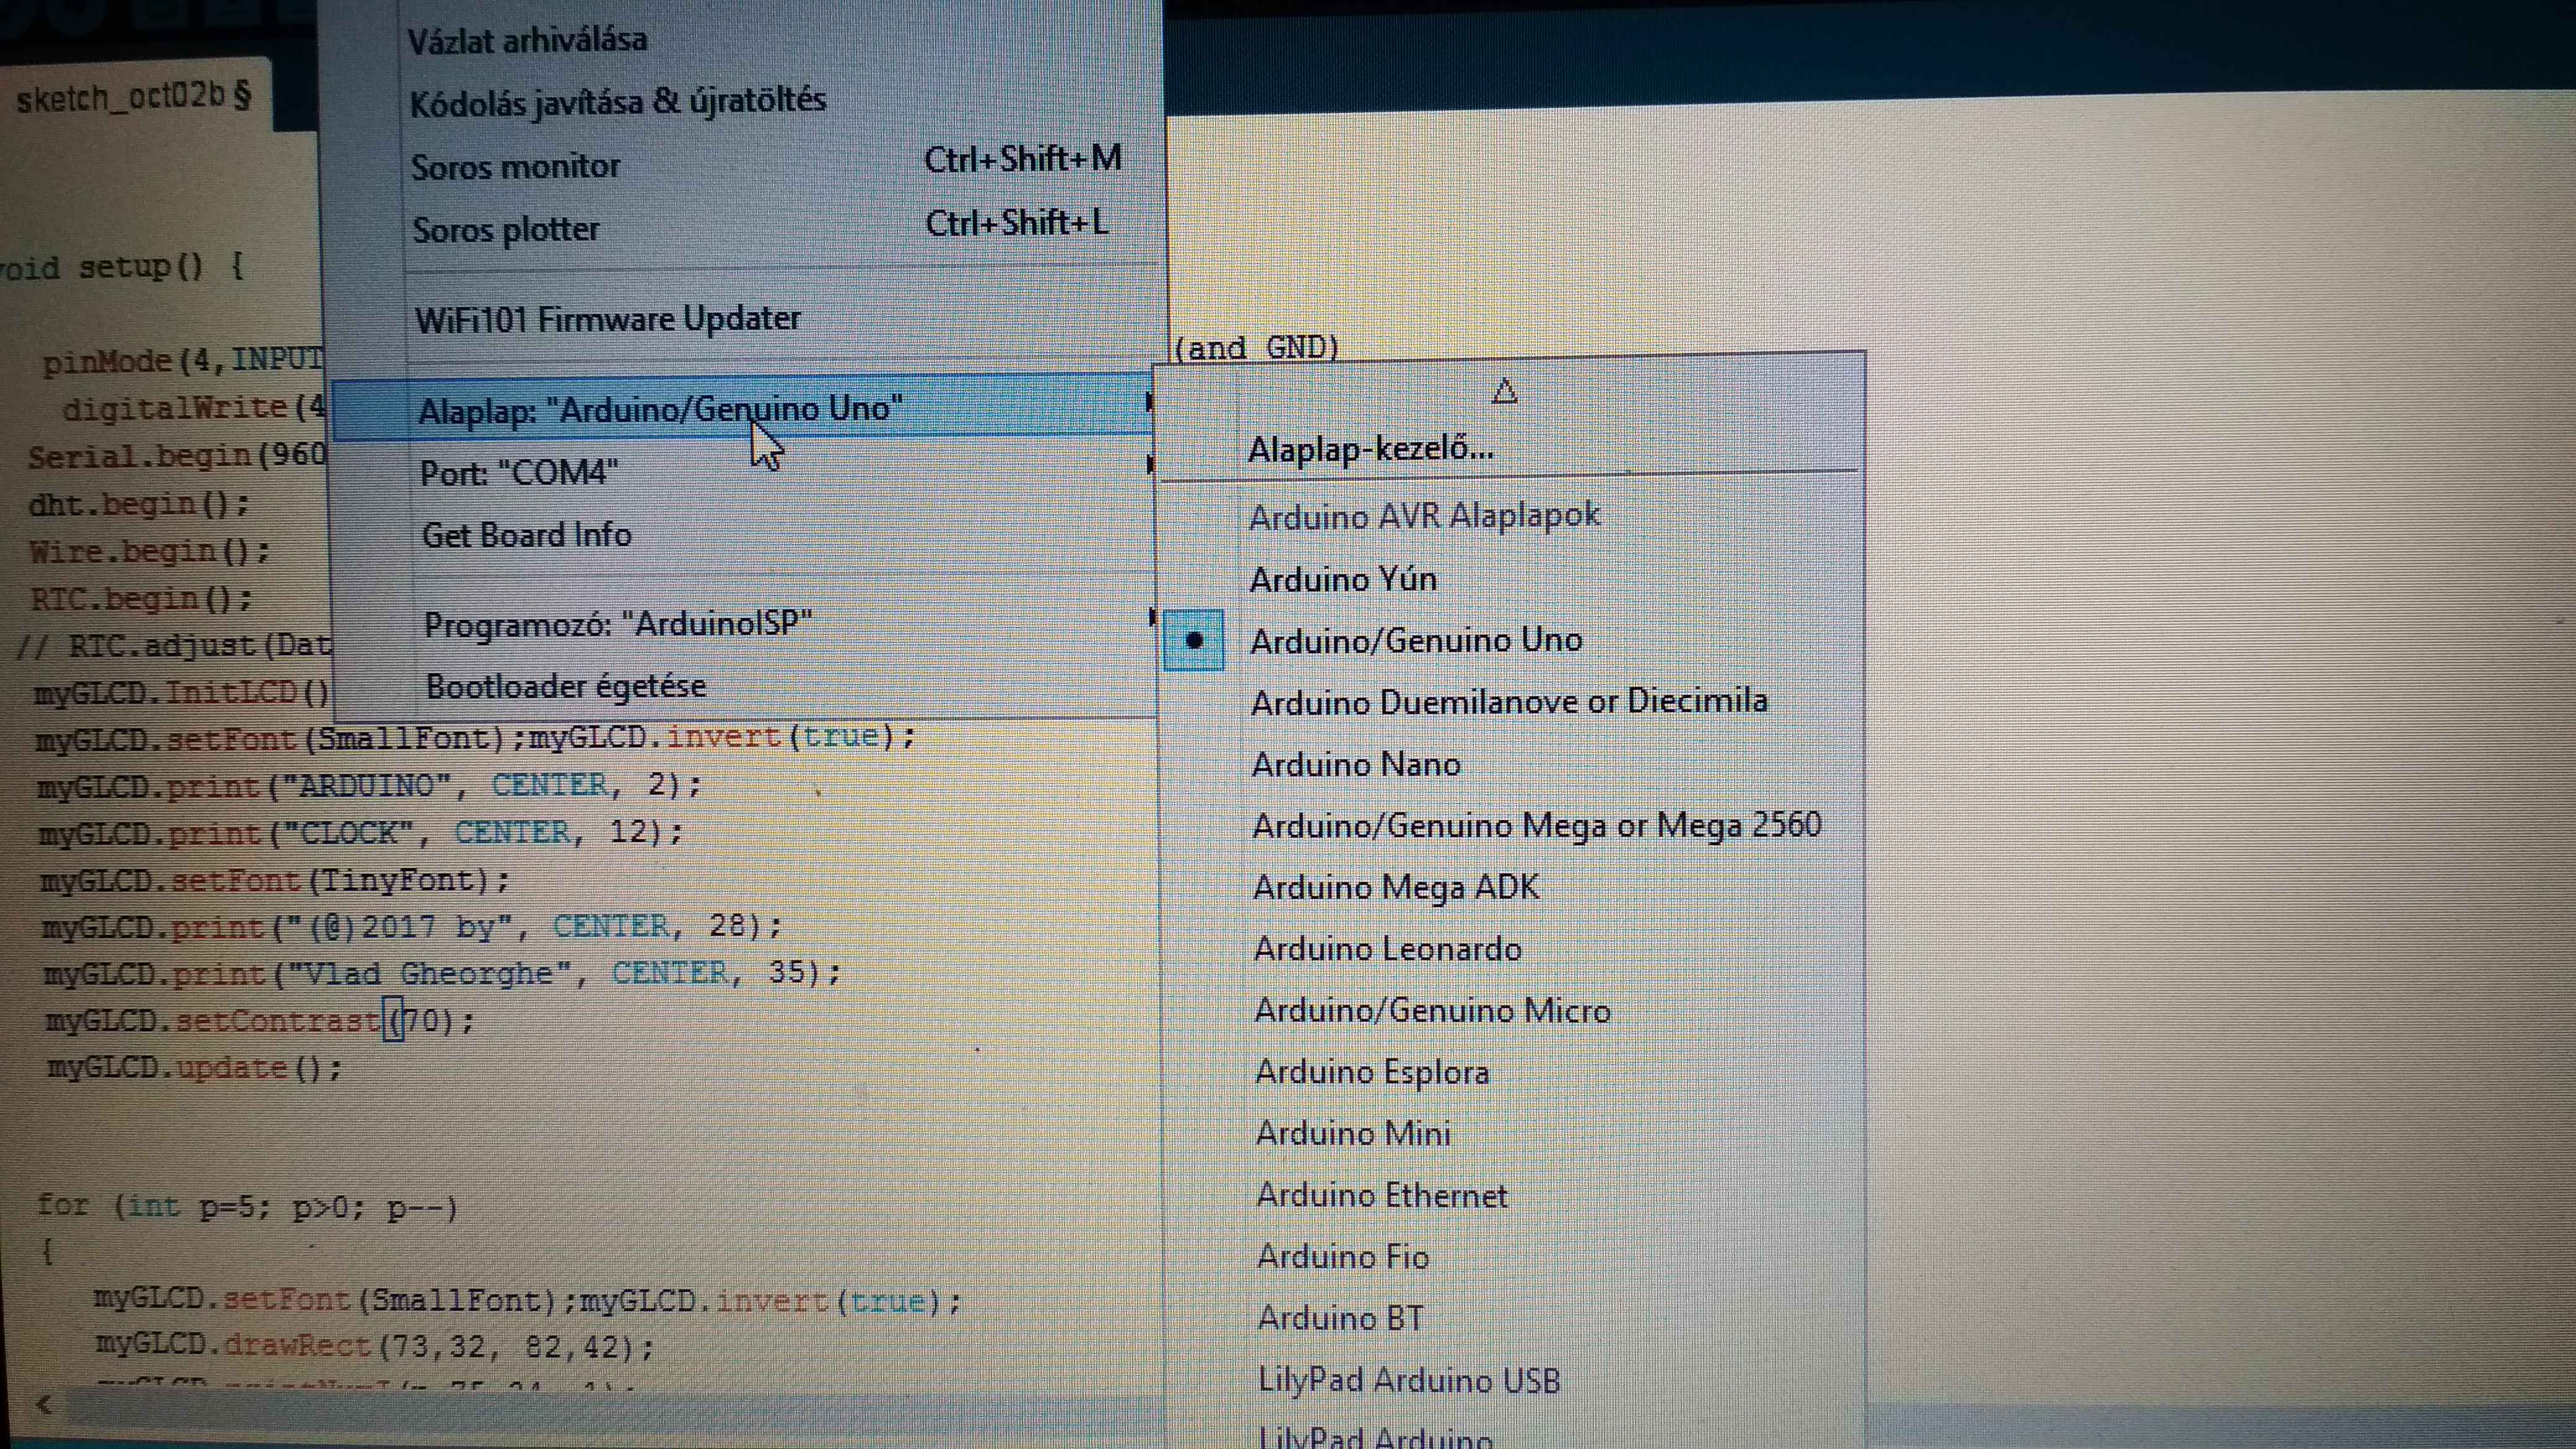Select the LilyPad Arduino USB board

1409,1381
